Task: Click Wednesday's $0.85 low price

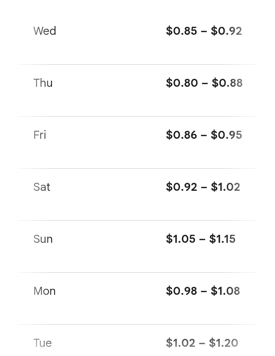Action: point(181,31)
